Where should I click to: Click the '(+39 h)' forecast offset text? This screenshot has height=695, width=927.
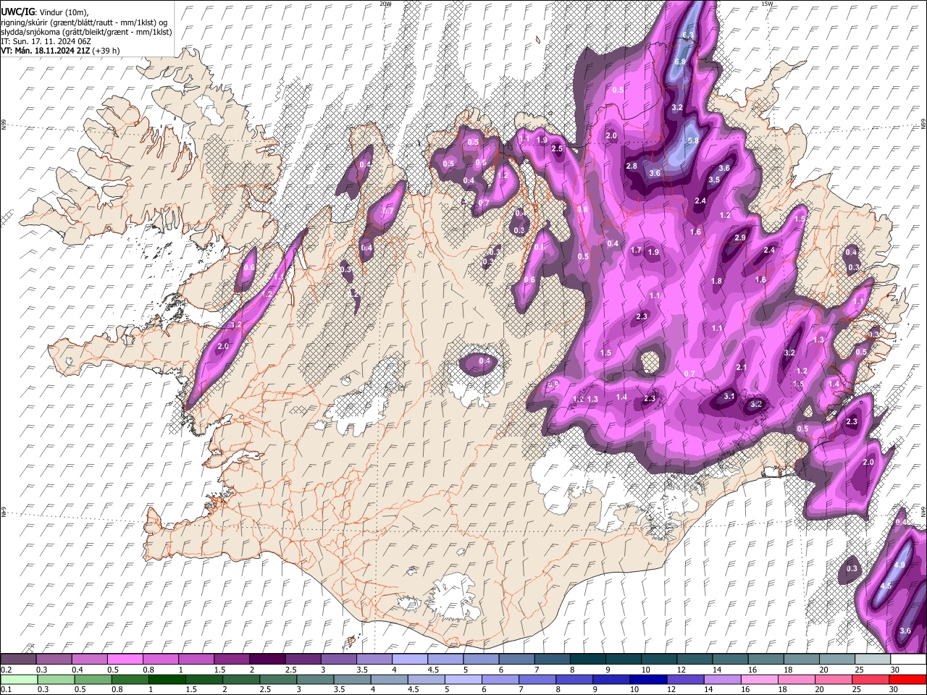coord(106,51)
